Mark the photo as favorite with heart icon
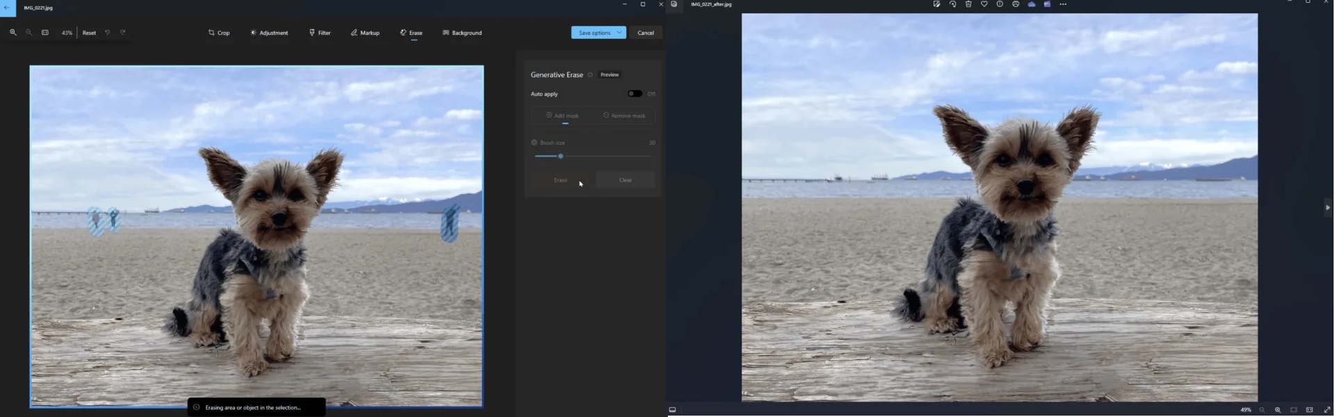 coord(984,4)
